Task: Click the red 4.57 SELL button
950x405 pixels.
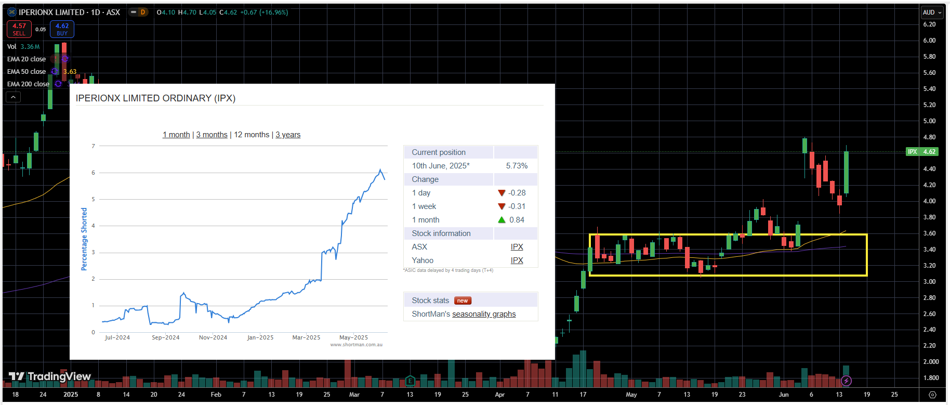Action: pyautogui.click(x=19, y=29)
